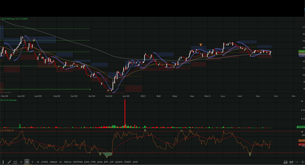This screenshot has width=305, height=165.
Task: Switch to the M monthly timeframe
Action: click(x=38, y=162)
